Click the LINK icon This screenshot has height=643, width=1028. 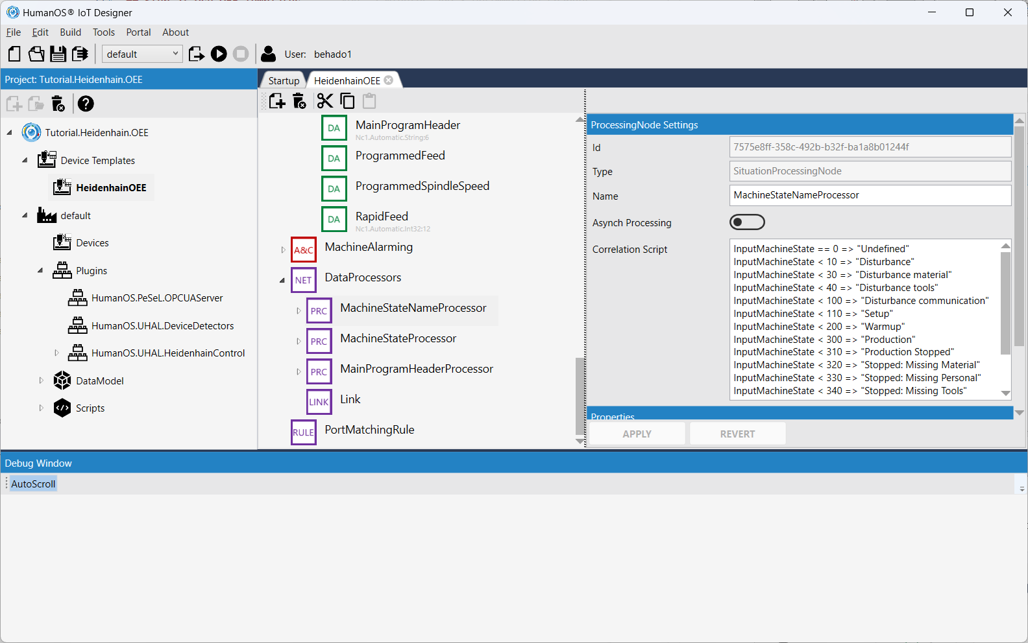319,403
